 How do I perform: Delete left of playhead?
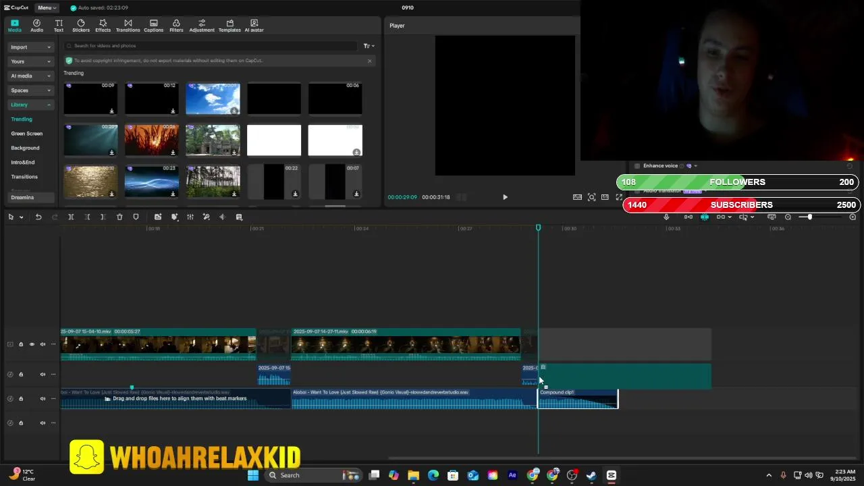87,217
